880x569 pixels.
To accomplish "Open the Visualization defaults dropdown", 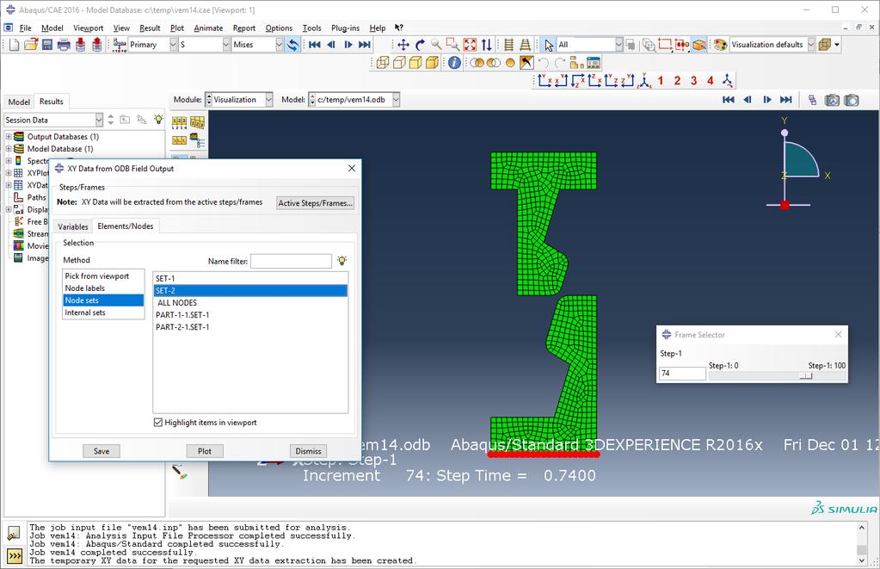I will [811, 45].
